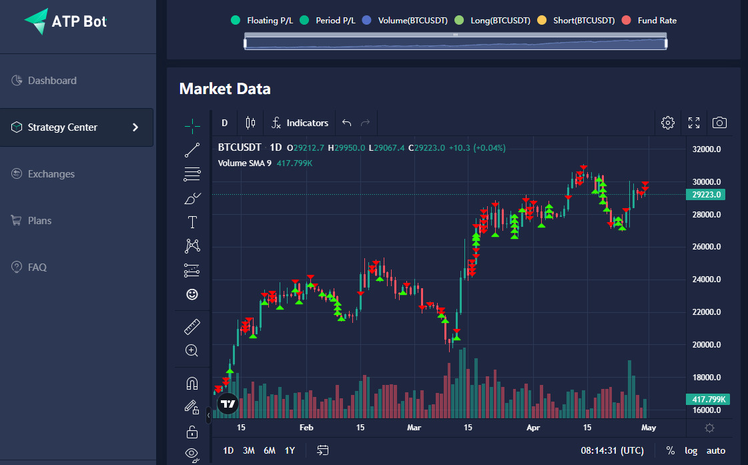
Task: Take a chart snapshot with camera icon
Action: click(719, 123)
